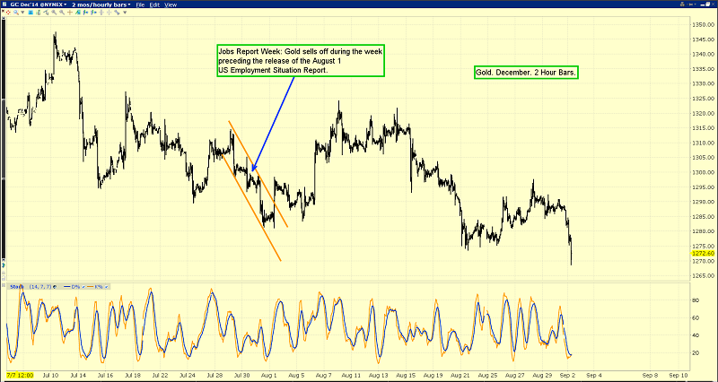Toggle the D% line checkbox
Image resolution: width=718 pixels, height=382 pixels.
point(83,287)
